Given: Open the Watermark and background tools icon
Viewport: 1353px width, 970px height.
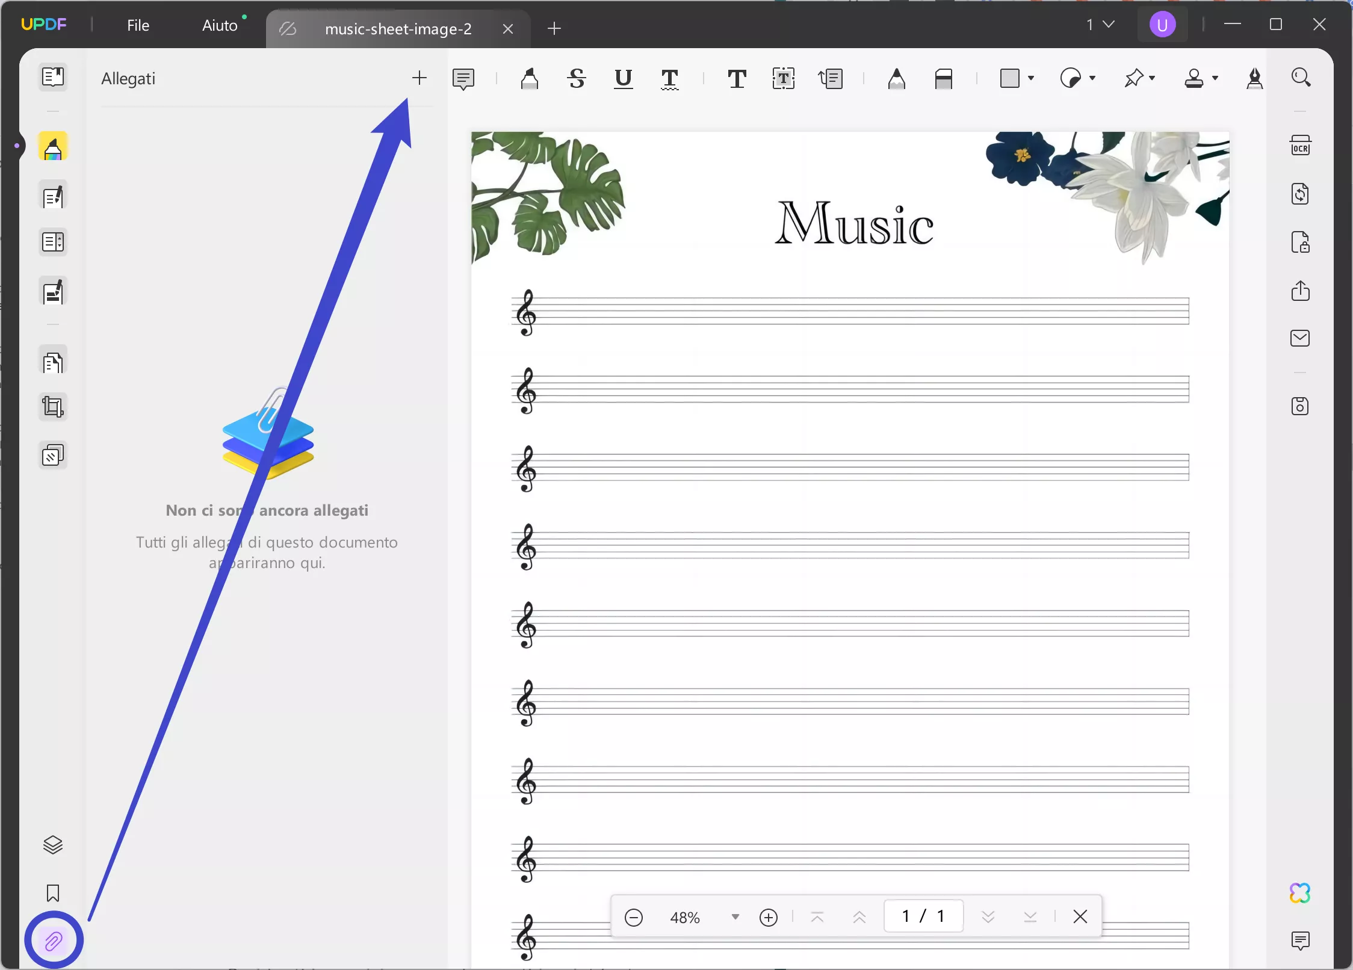Looking at the screenshot, I should click(x=53, y=456).
